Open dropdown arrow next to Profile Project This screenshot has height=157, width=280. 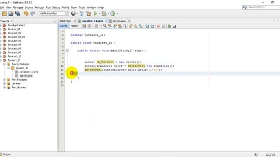click(x=117, y=14)
